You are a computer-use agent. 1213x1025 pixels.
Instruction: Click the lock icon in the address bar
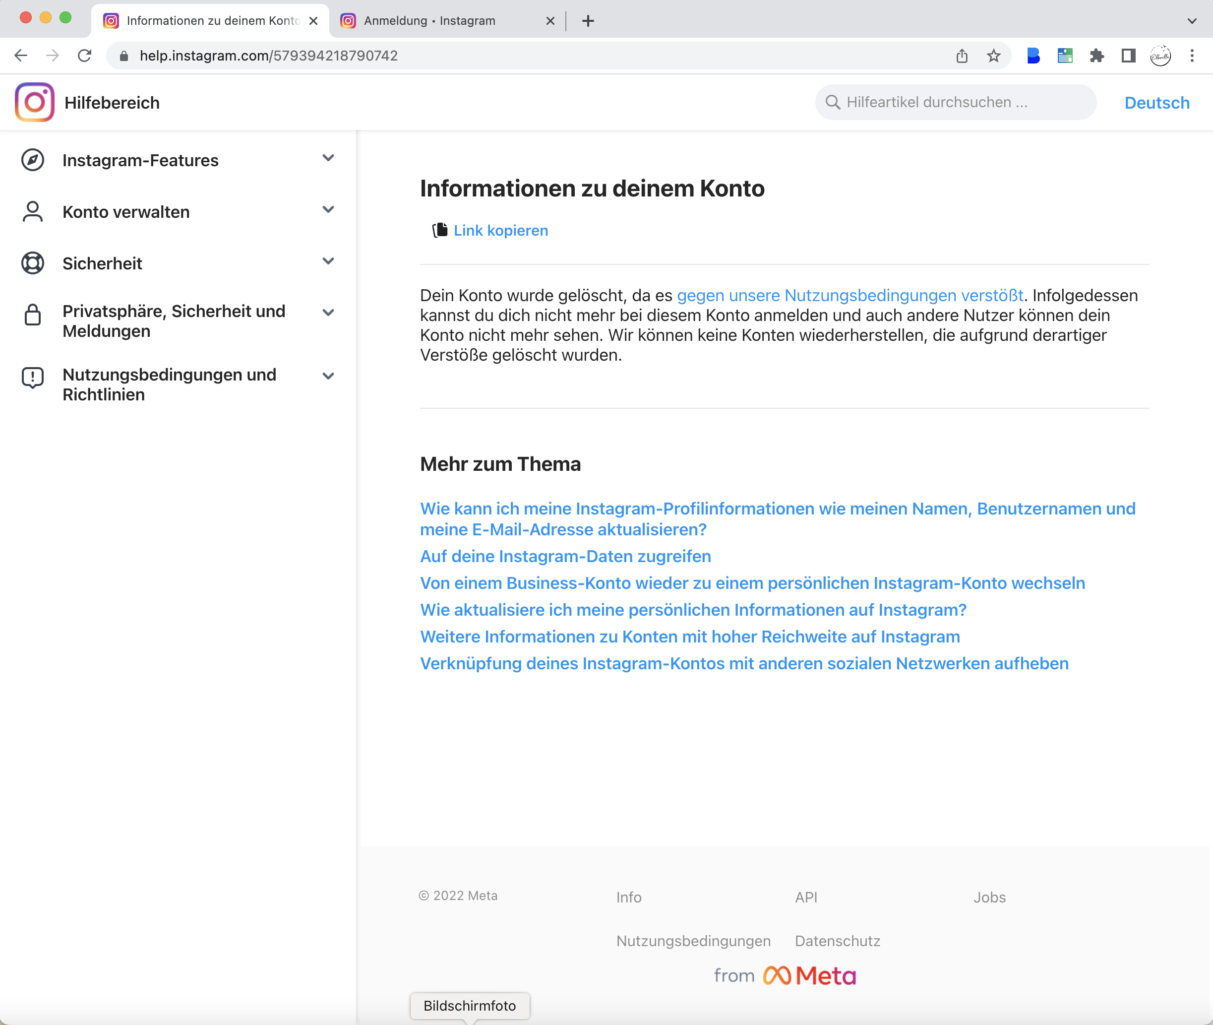(123, 56)
